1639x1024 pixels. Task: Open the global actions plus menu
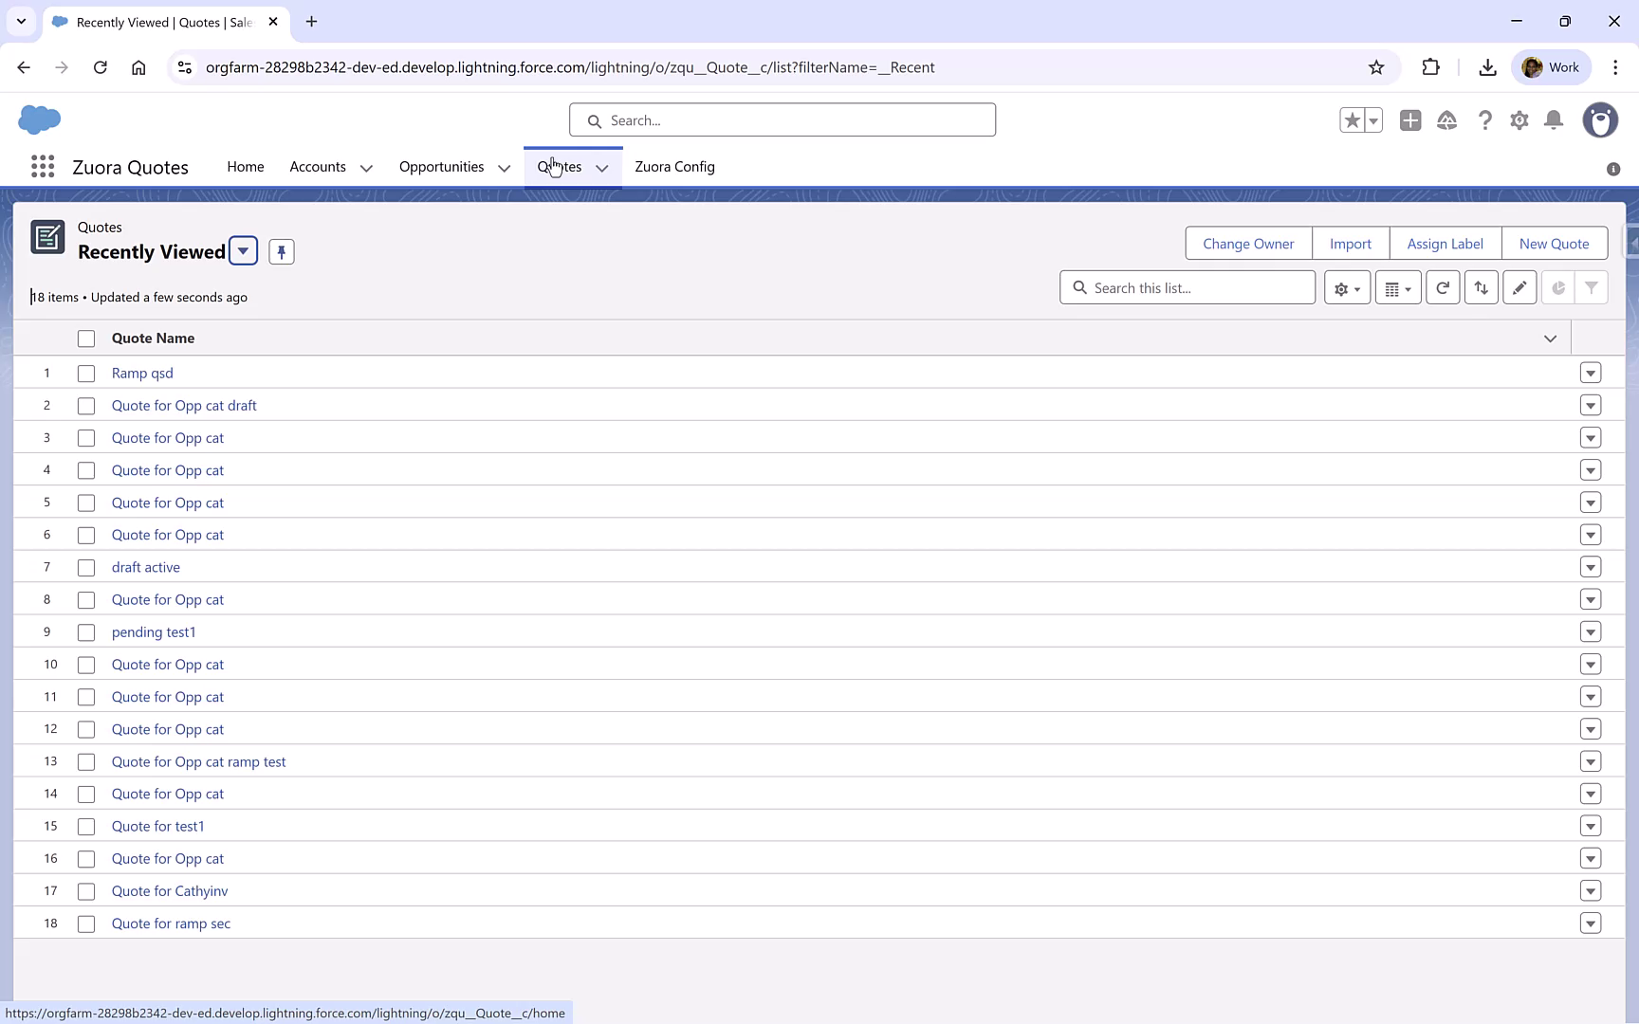[1409, 120]
